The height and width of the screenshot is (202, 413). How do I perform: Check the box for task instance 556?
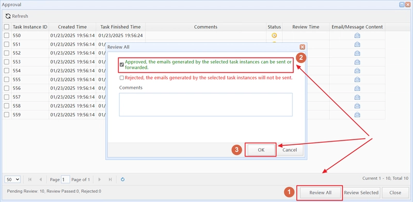point(7,88)
